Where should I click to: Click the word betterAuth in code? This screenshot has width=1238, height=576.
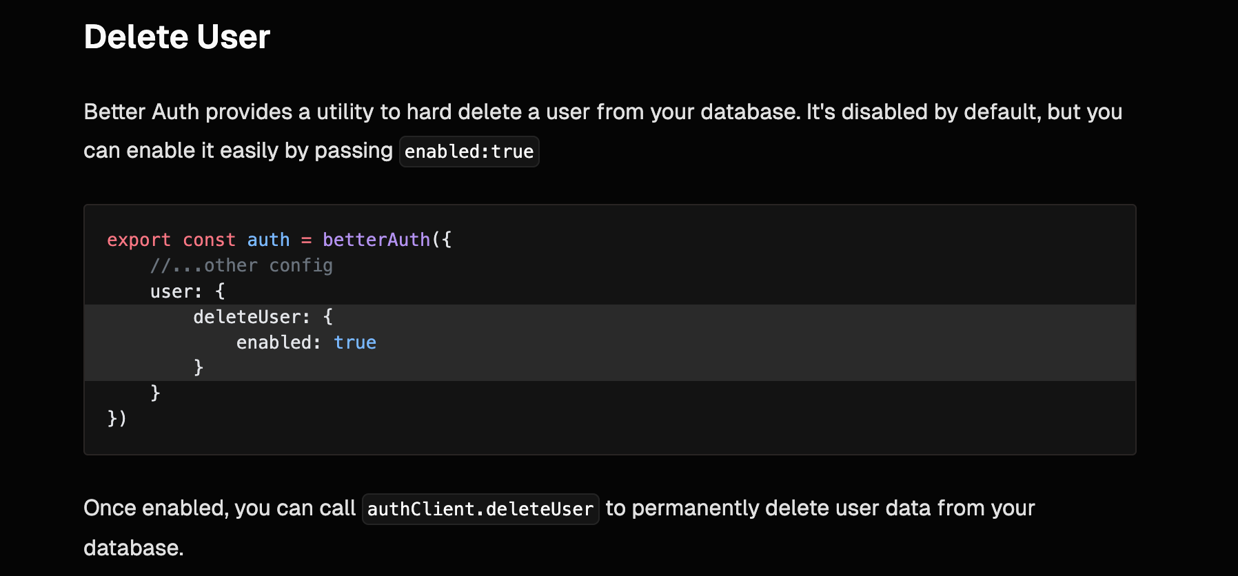(376, 240)
